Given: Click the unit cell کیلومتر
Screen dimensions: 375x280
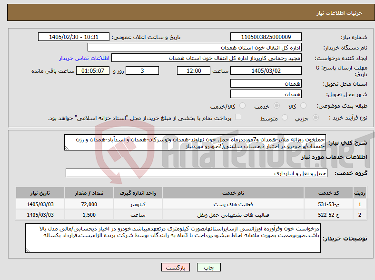Looking at the screenshot, I should (138, 204).
